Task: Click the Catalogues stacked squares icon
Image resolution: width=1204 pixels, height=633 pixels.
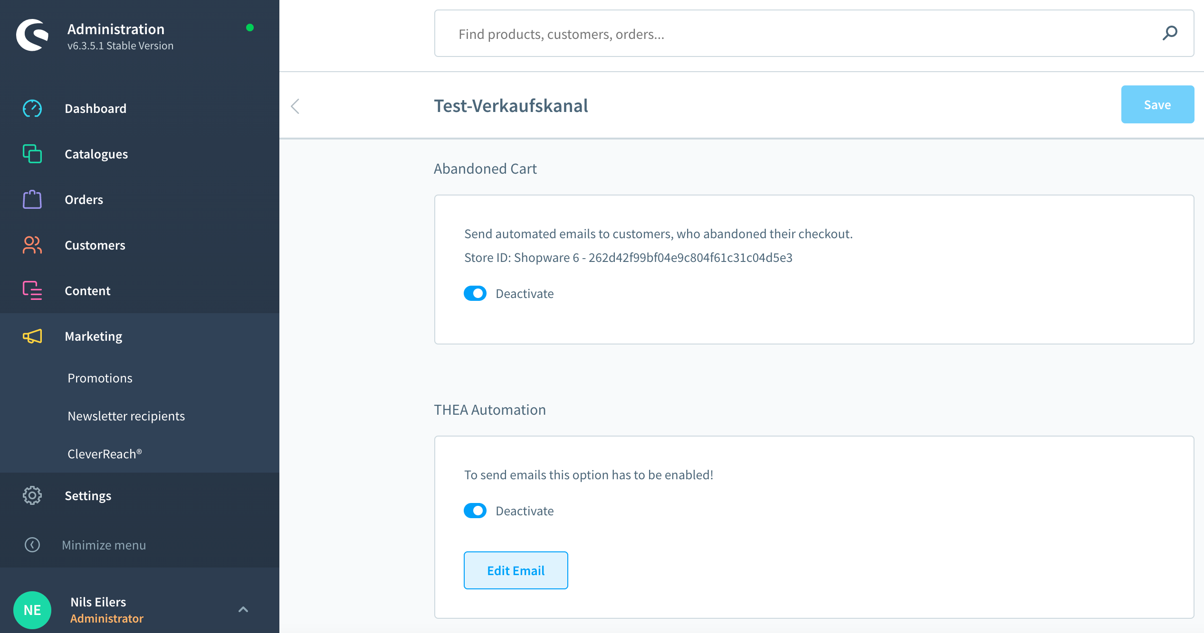Action: point(32,154)
